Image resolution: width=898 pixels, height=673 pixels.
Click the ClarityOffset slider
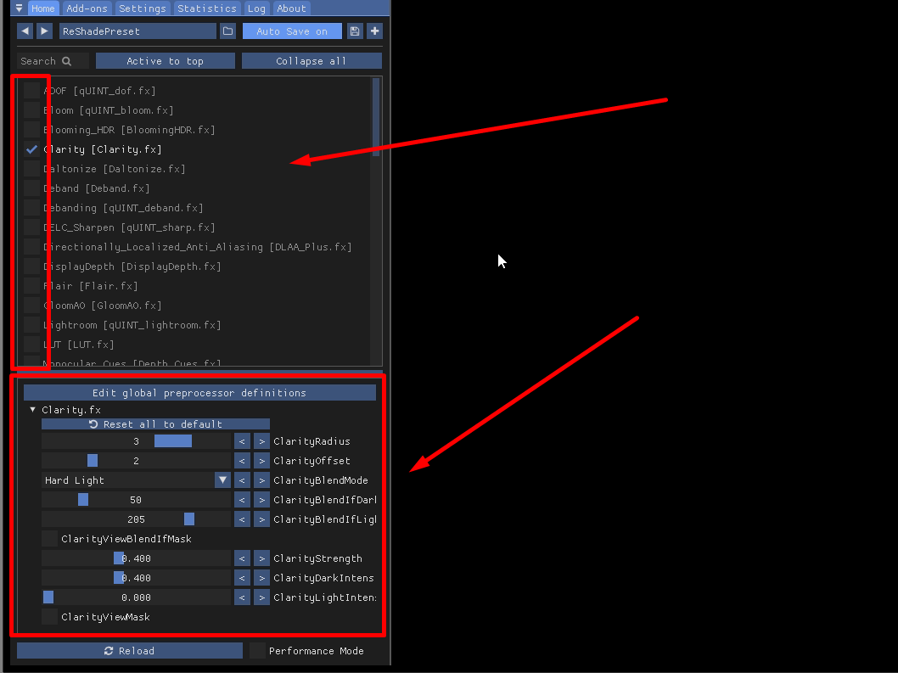pos(136,461)
